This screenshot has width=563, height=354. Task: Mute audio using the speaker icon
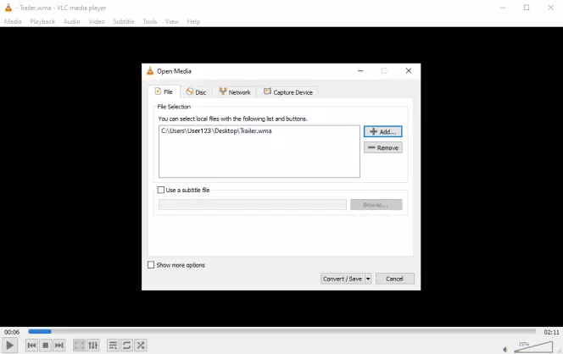505,349
